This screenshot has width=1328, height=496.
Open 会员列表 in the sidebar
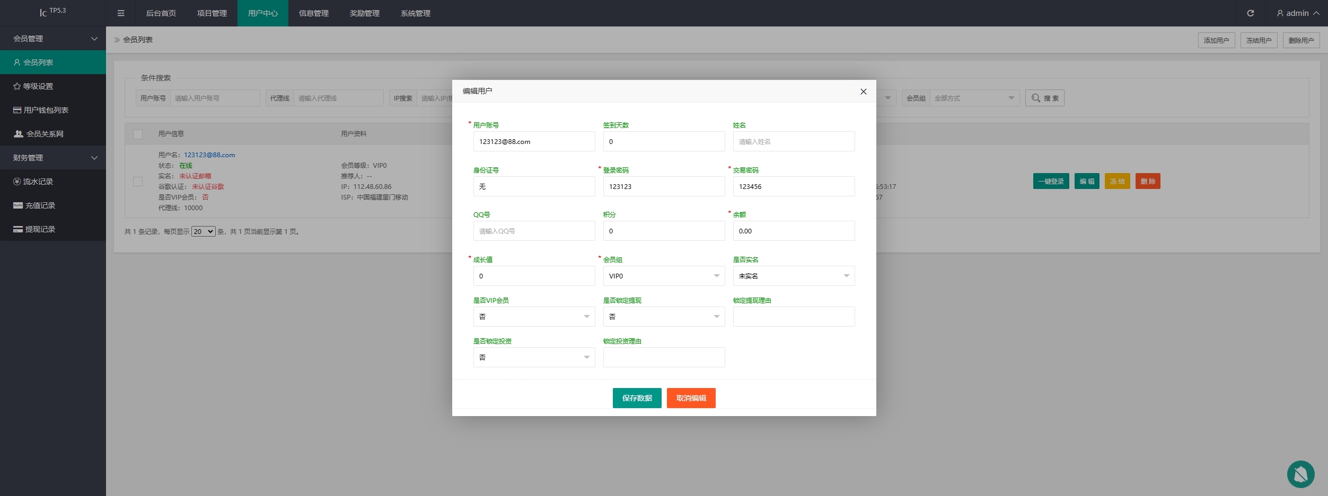(x=53, y=62)
